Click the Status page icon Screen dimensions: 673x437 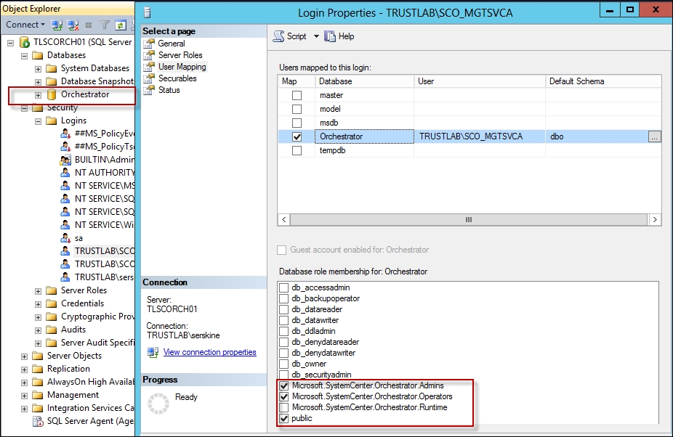pyautogui.click(x=149, y=90)
